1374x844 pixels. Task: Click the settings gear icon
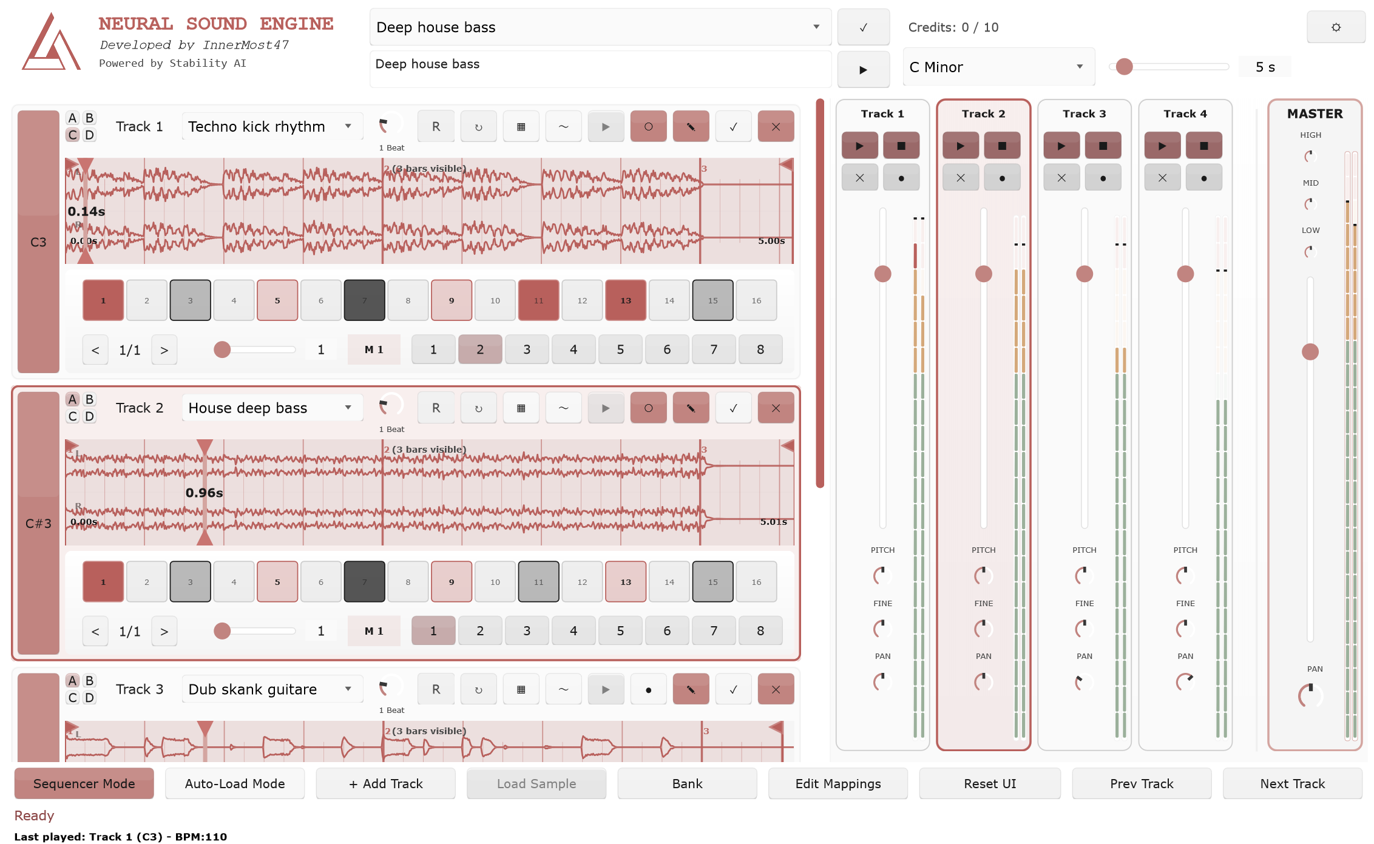coord(1335,27)
